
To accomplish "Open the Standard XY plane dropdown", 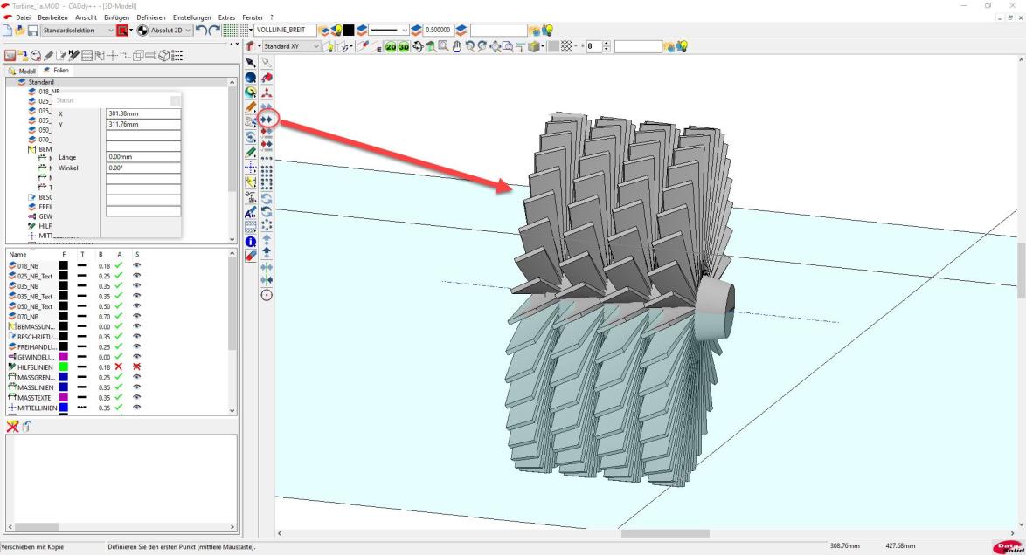I will [x=316, y=46].
